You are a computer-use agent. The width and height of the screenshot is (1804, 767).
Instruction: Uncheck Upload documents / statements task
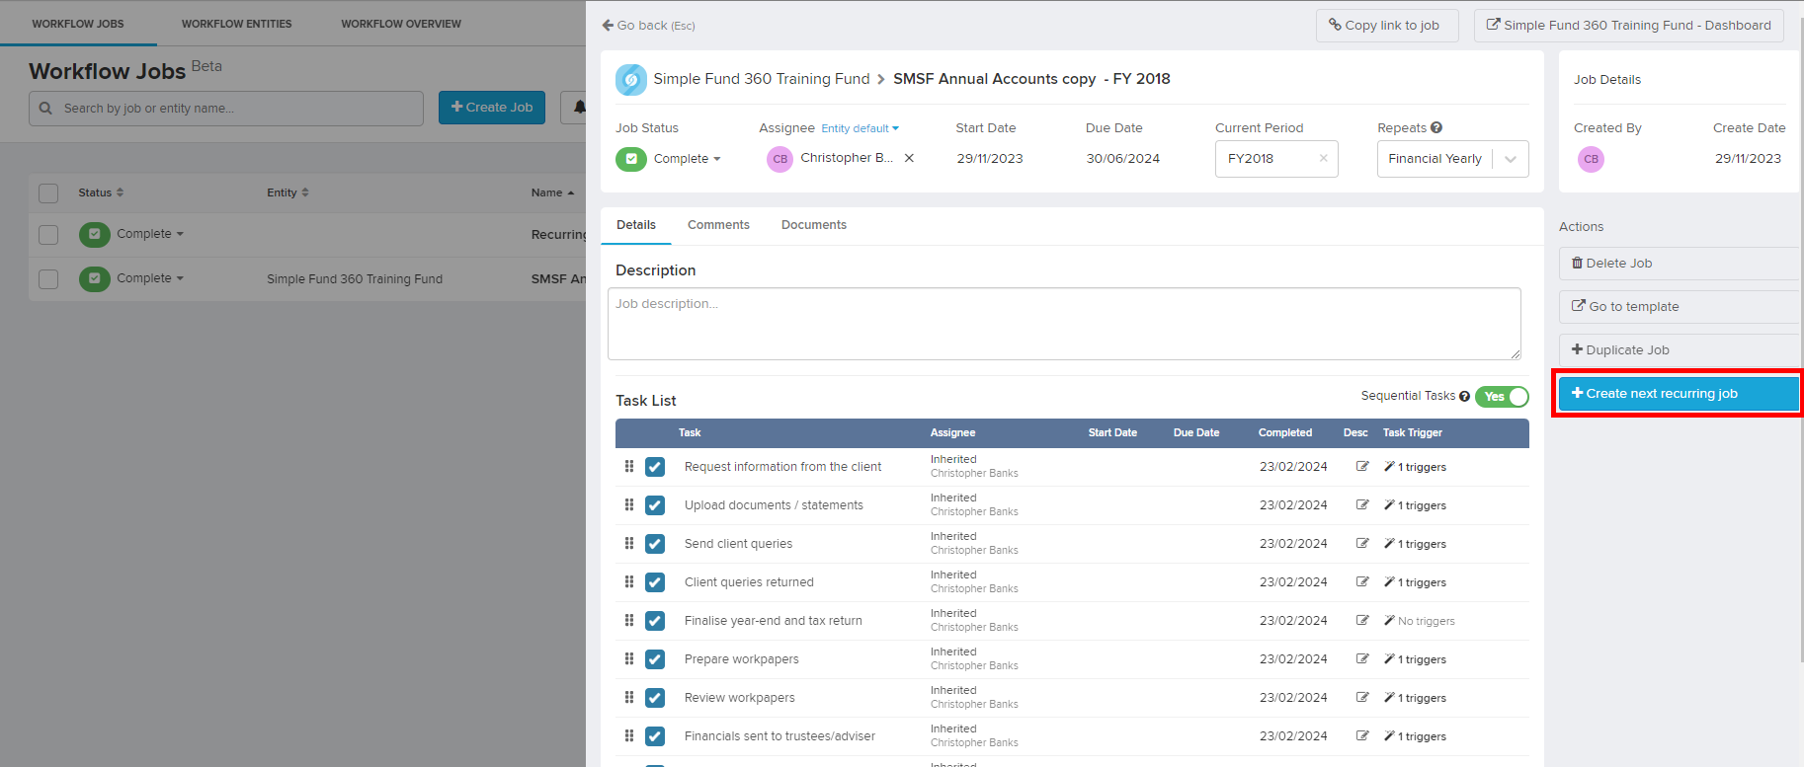[655, 505]
